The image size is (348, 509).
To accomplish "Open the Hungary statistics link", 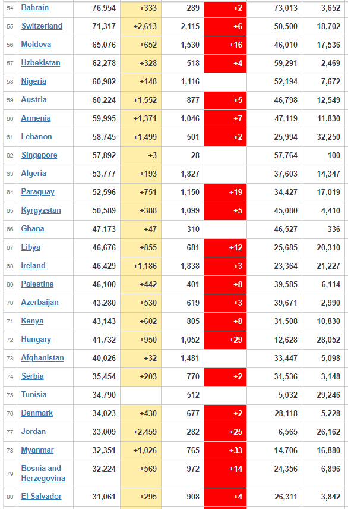I will point(36,340).
